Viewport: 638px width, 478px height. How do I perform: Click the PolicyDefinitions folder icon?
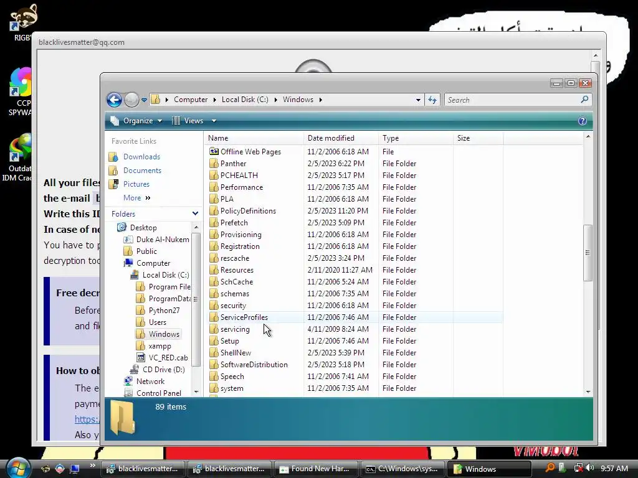pyautogui.click(x=214, y=210)
